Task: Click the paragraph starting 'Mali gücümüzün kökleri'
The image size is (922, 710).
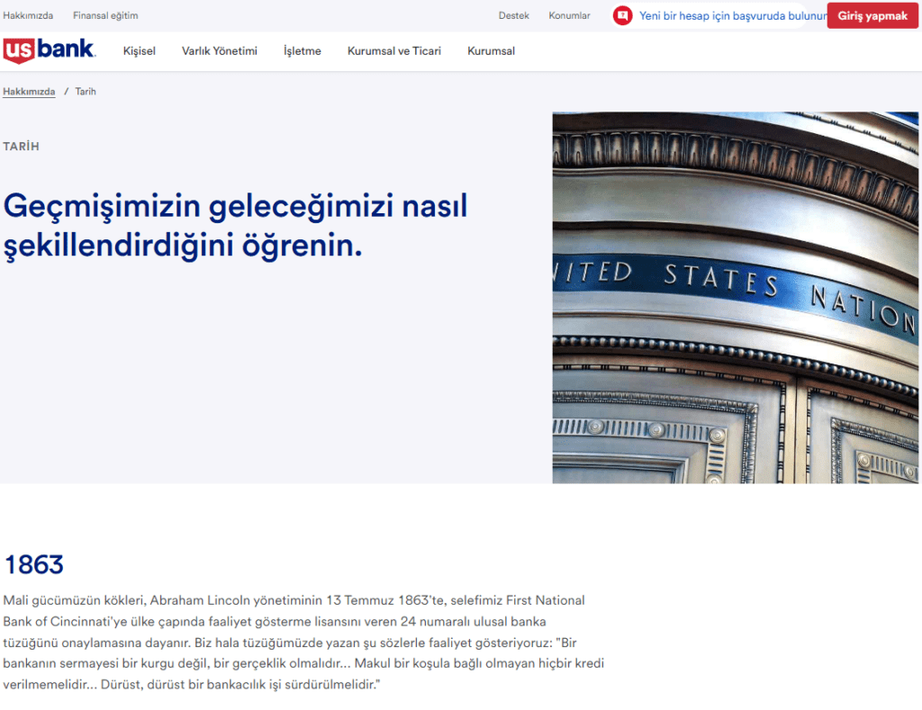Action: click(303, 643)
